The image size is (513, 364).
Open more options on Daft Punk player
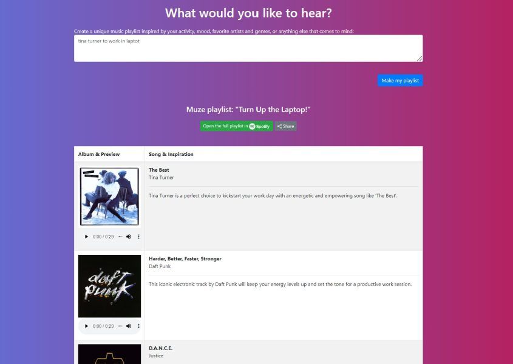click(138, 326)
